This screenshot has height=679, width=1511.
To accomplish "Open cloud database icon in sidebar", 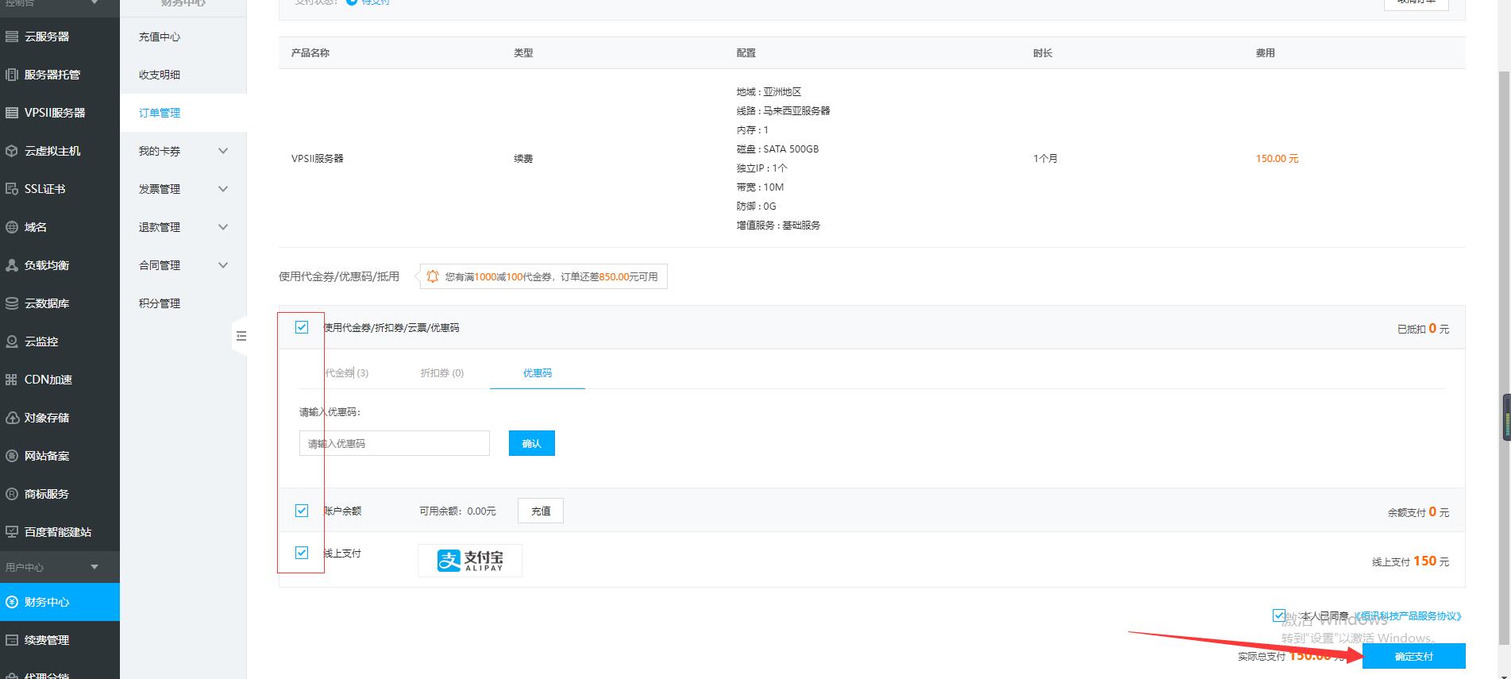I will click(x=12, y=303).
